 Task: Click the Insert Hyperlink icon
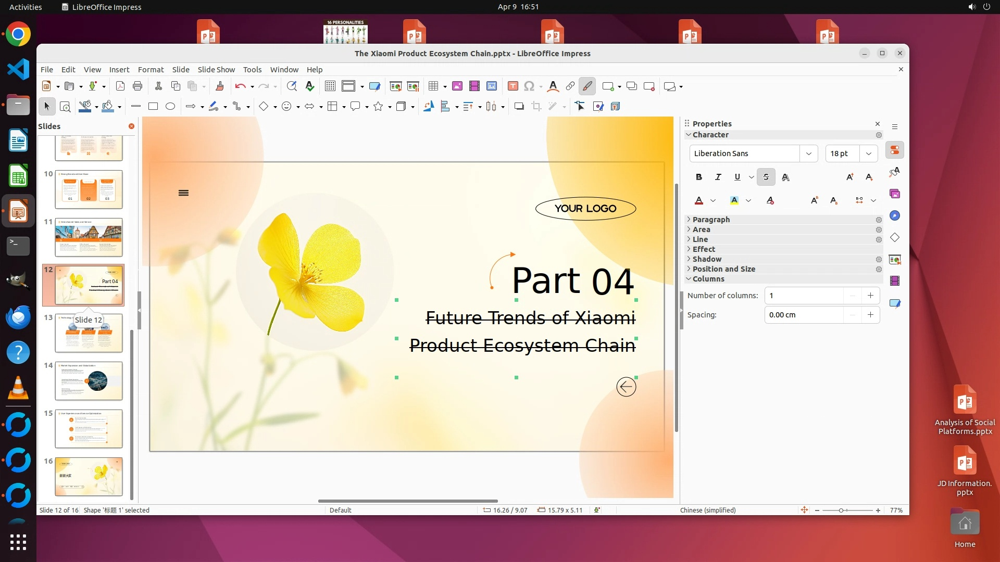[x=570, y=86]
